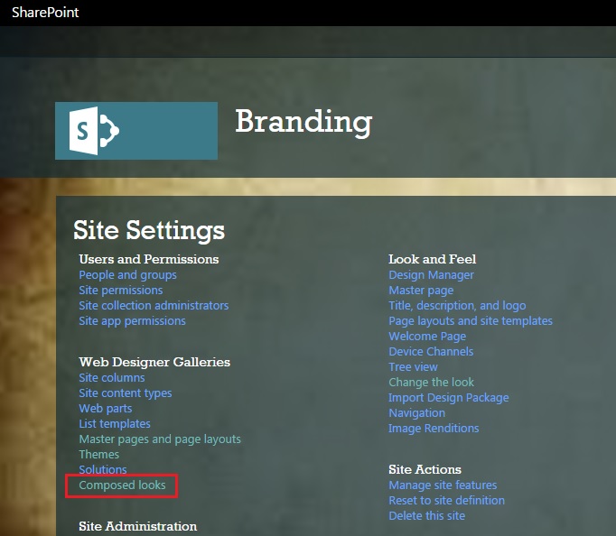
Task: Open the Themes gallery
Action: [99, 454]
